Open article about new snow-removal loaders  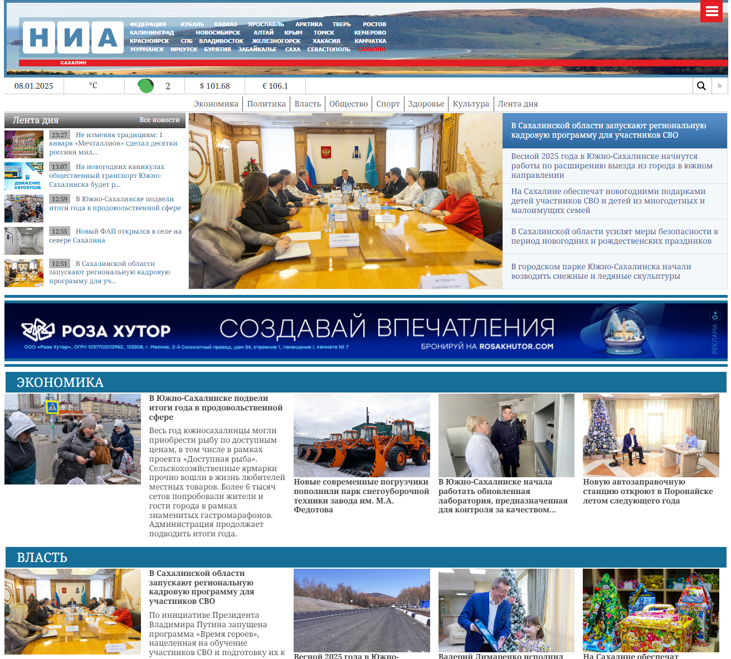[x=362, y=496]
